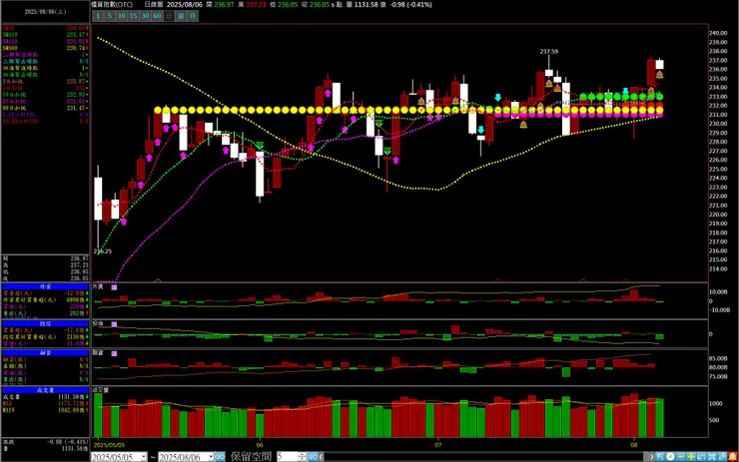Viewport: 739px width, 462px height.
Task: Click the reserved space (保留空間) value field
Action: [287, 456]
